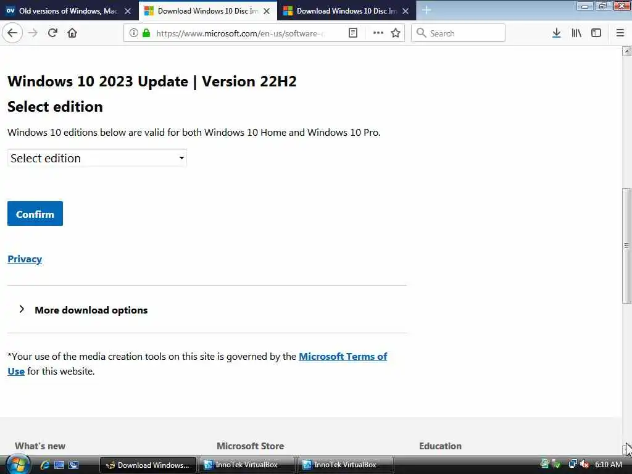
Task: Expand More download options
Action: click(91, 310)
